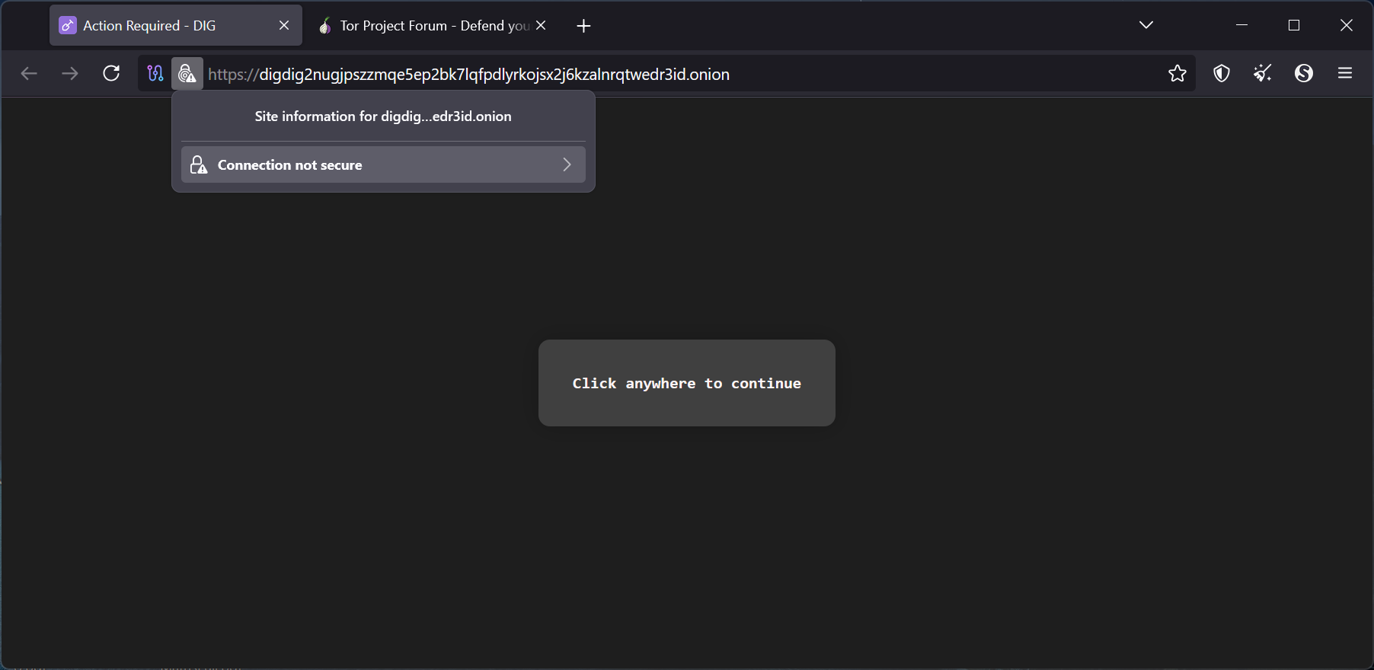Open the hamburger application menu

click(x=1345, y=74)
